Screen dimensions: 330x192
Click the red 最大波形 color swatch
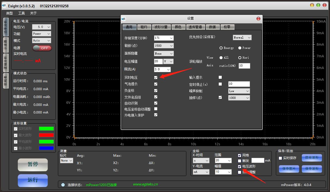coord(46,135)
